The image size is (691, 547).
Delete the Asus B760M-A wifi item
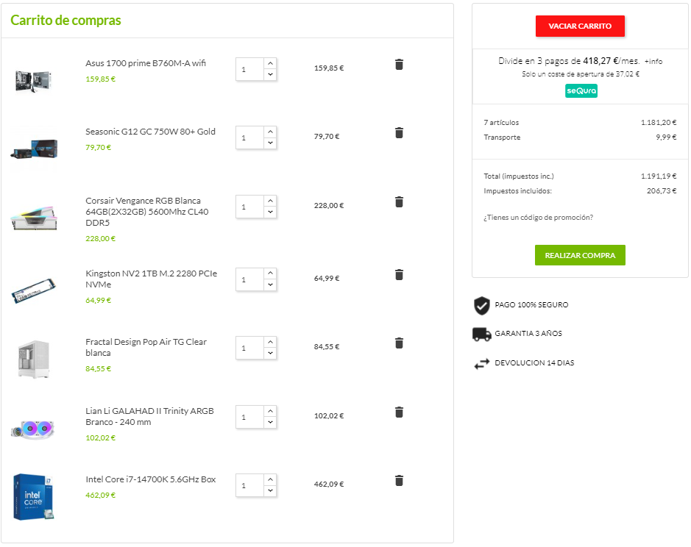(399, 64)
